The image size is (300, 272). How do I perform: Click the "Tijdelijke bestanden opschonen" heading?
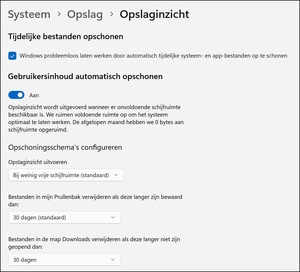[65, 36]
